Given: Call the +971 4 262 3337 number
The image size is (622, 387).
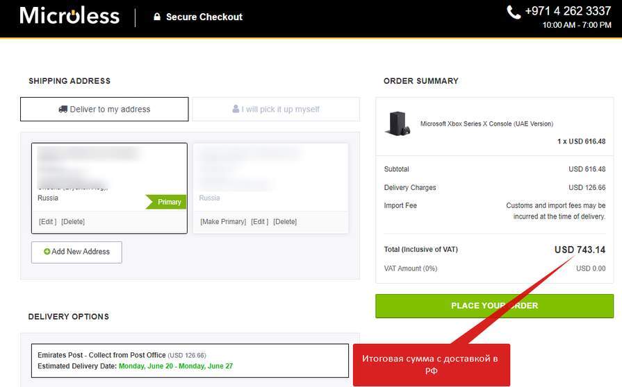Looking at the screenshot, I should pos(568,11).
